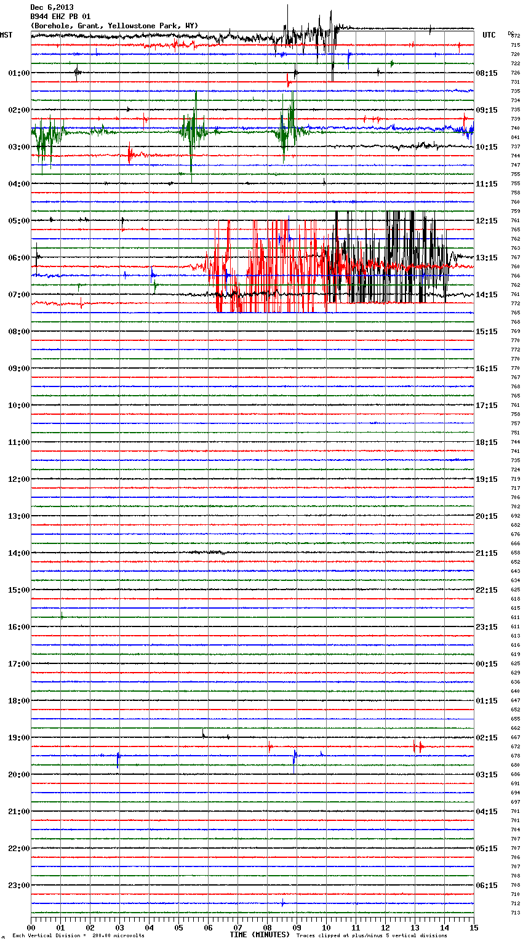This screenshot has width=523, height=944.
Task: Click the UTC time zone label
Action: pos(489,35)
